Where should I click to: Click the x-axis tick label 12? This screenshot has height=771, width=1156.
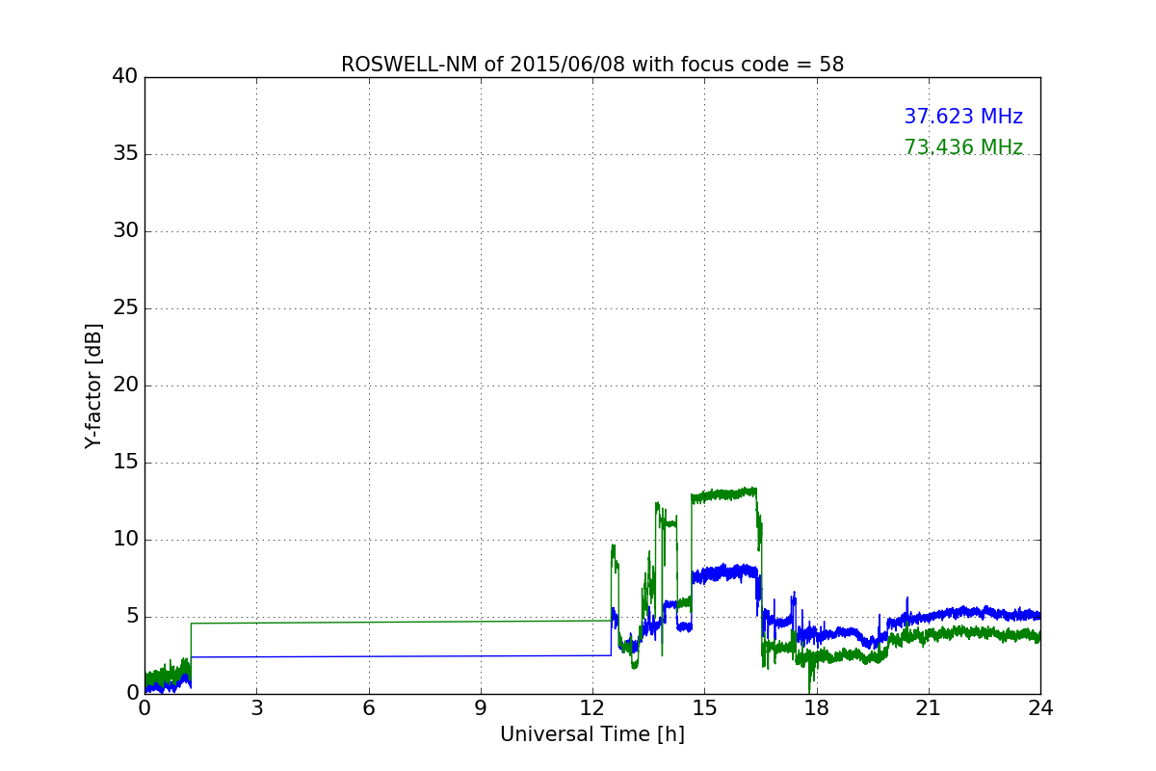(592, 708)
